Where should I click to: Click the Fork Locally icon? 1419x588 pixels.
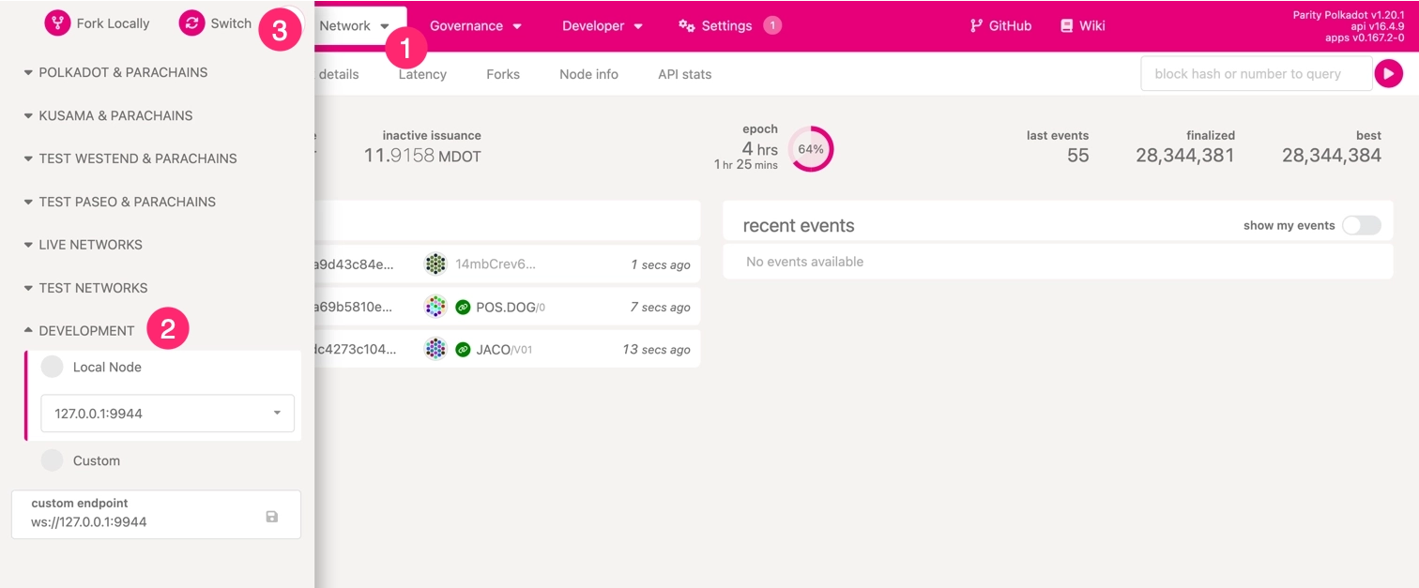[x=57, y=23]
